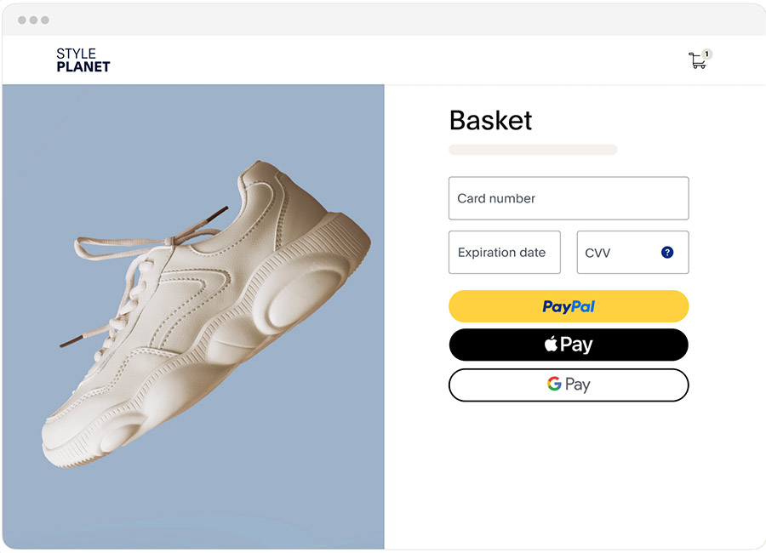Pay with the yellow PayPal button
Viewport: 766px width, 553px height.
tap(569, 306)
